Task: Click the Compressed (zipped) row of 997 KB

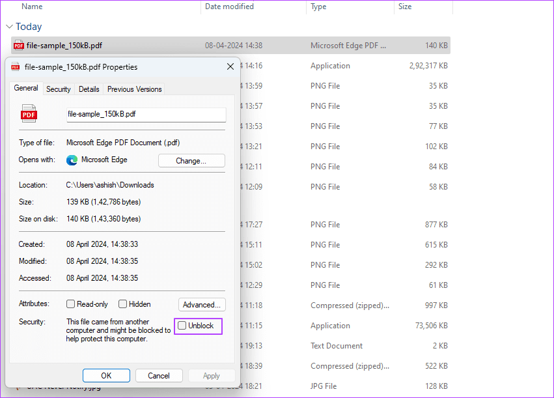Action: click(345, 306)
